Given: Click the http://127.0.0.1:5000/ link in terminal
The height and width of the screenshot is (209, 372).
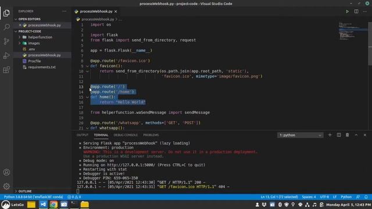Looking at the screenshot, I should pos(131,165).
